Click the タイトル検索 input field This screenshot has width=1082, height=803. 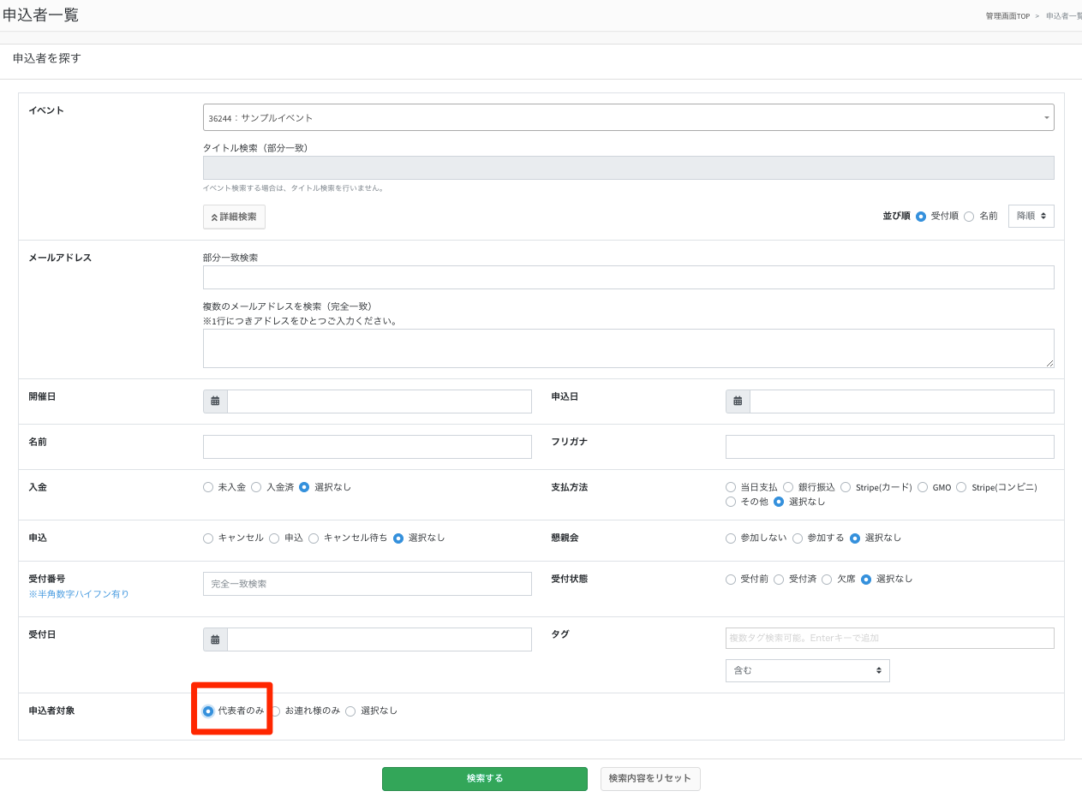(629, 168)
